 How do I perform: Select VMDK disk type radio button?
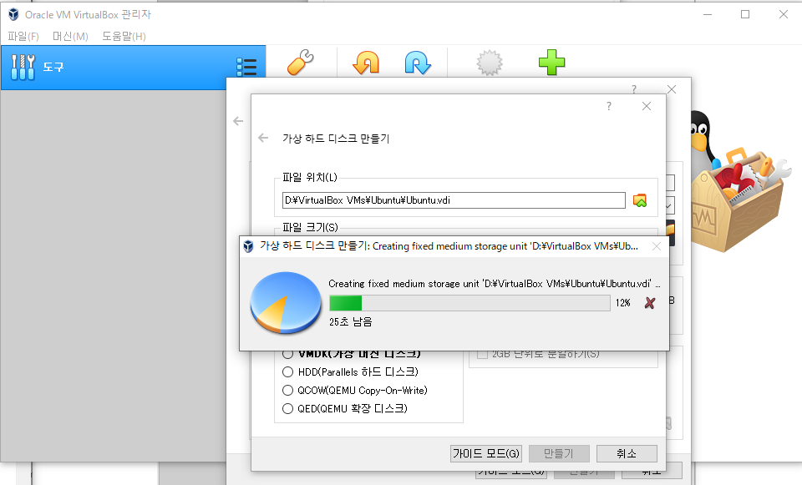(288, 354)
